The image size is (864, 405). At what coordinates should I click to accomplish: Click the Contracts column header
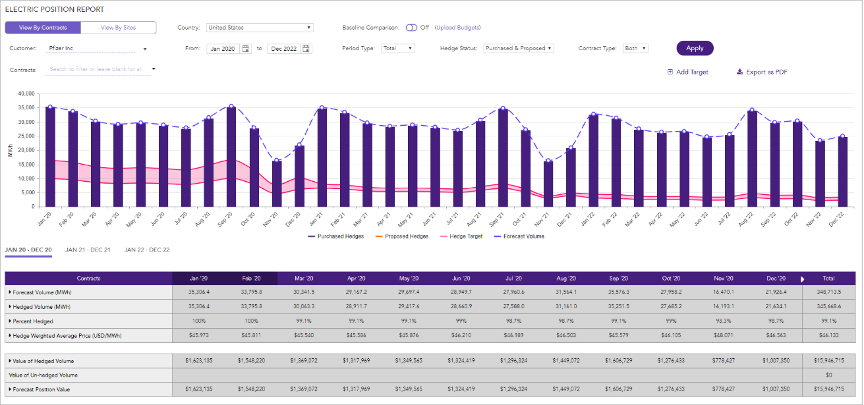point(88,279)
